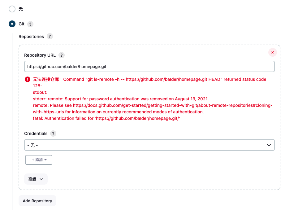
Task: Click the 无 option label text
Action: (x=20, y=9)
